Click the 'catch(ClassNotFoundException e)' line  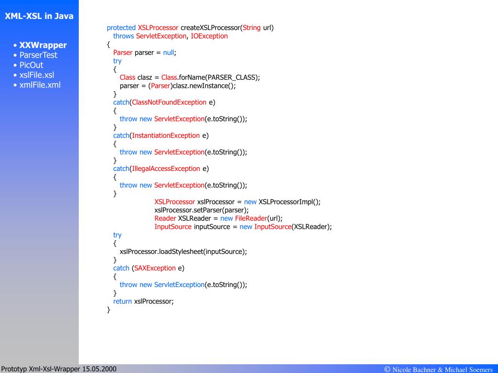[x=164, y=102]
